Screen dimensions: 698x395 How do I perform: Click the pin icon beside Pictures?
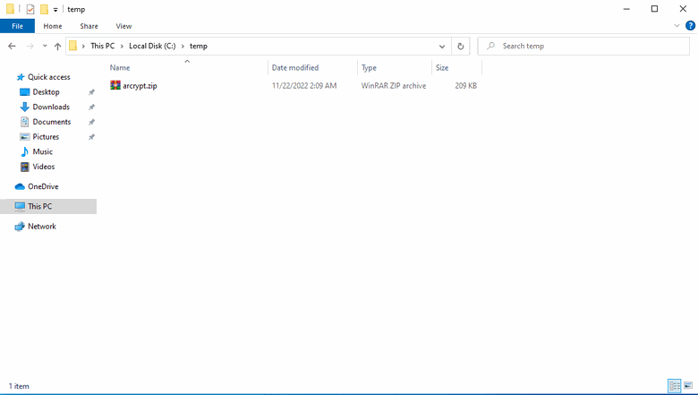(x=91, y=137)
